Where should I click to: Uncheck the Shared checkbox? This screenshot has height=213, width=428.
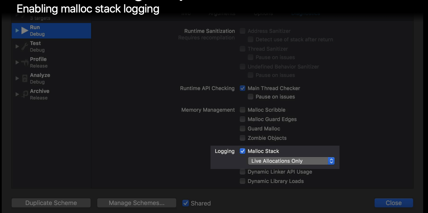186,203
